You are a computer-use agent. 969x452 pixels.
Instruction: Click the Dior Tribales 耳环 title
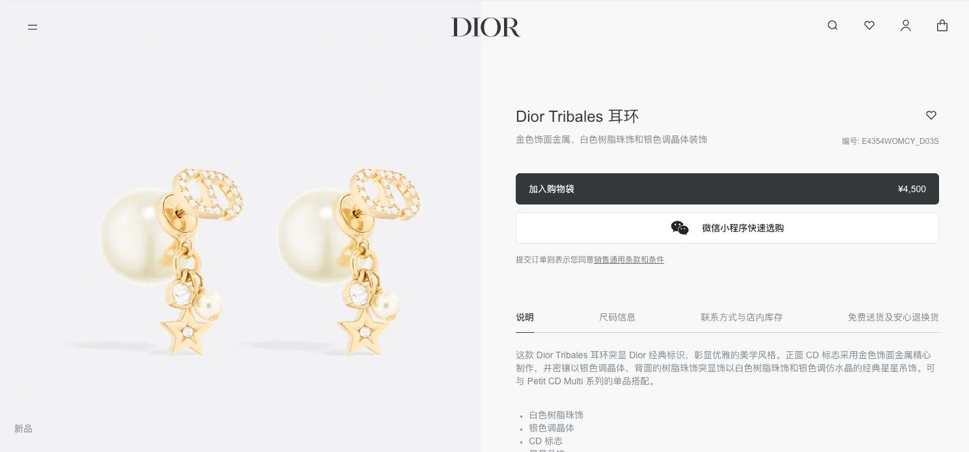(x=577, y=117)
